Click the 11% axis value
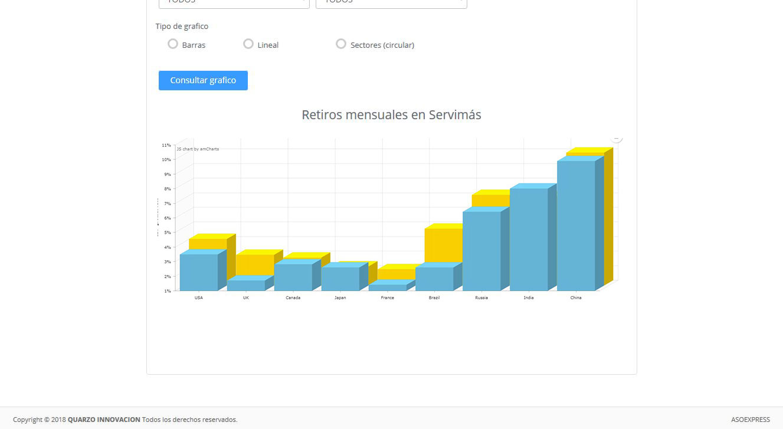This screenshot has height=429, width=783. (166, 145)
